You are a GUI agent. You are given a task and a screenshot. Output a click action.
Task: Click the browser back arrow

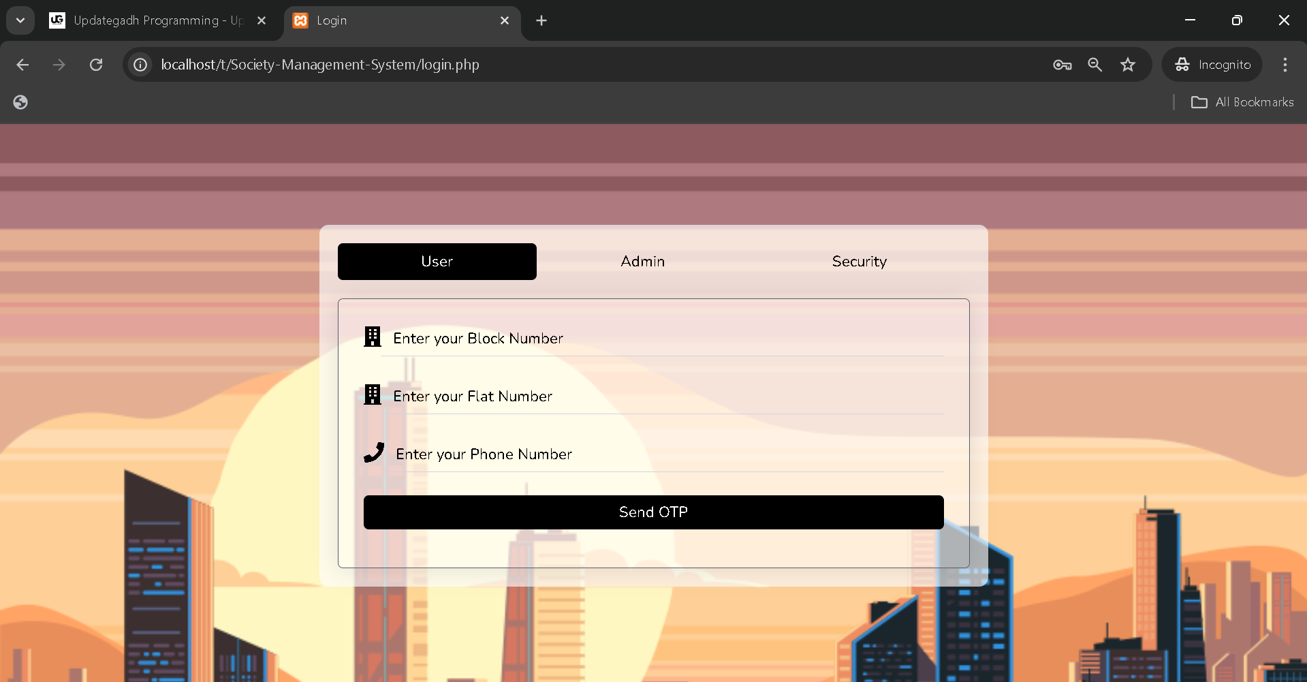coord(22,65)
